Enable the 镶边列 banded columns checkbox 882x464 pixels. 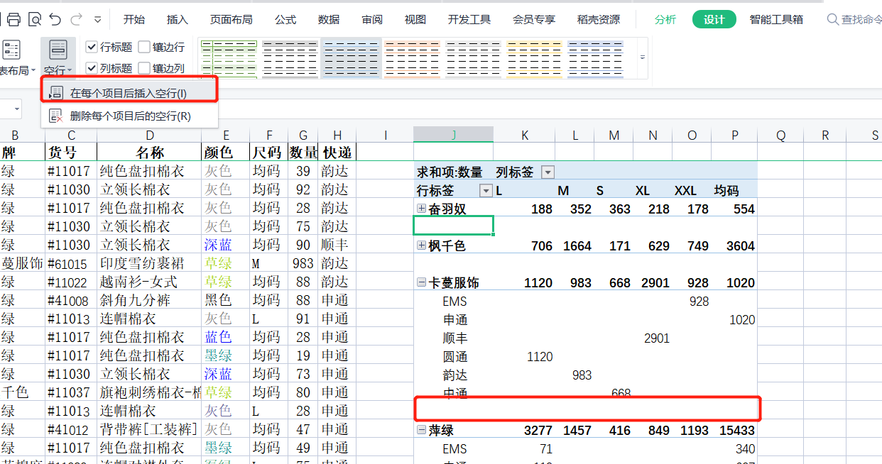tap(144, 68)
